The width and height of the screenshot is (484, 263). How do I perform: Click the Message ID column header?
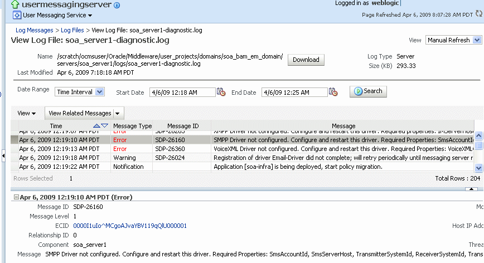pyautogui.click(x=183, y=126)
